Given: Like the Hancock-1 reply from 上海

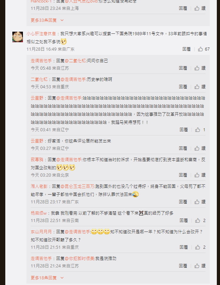Looking at the screenshot, I should (x=200, y=8).
